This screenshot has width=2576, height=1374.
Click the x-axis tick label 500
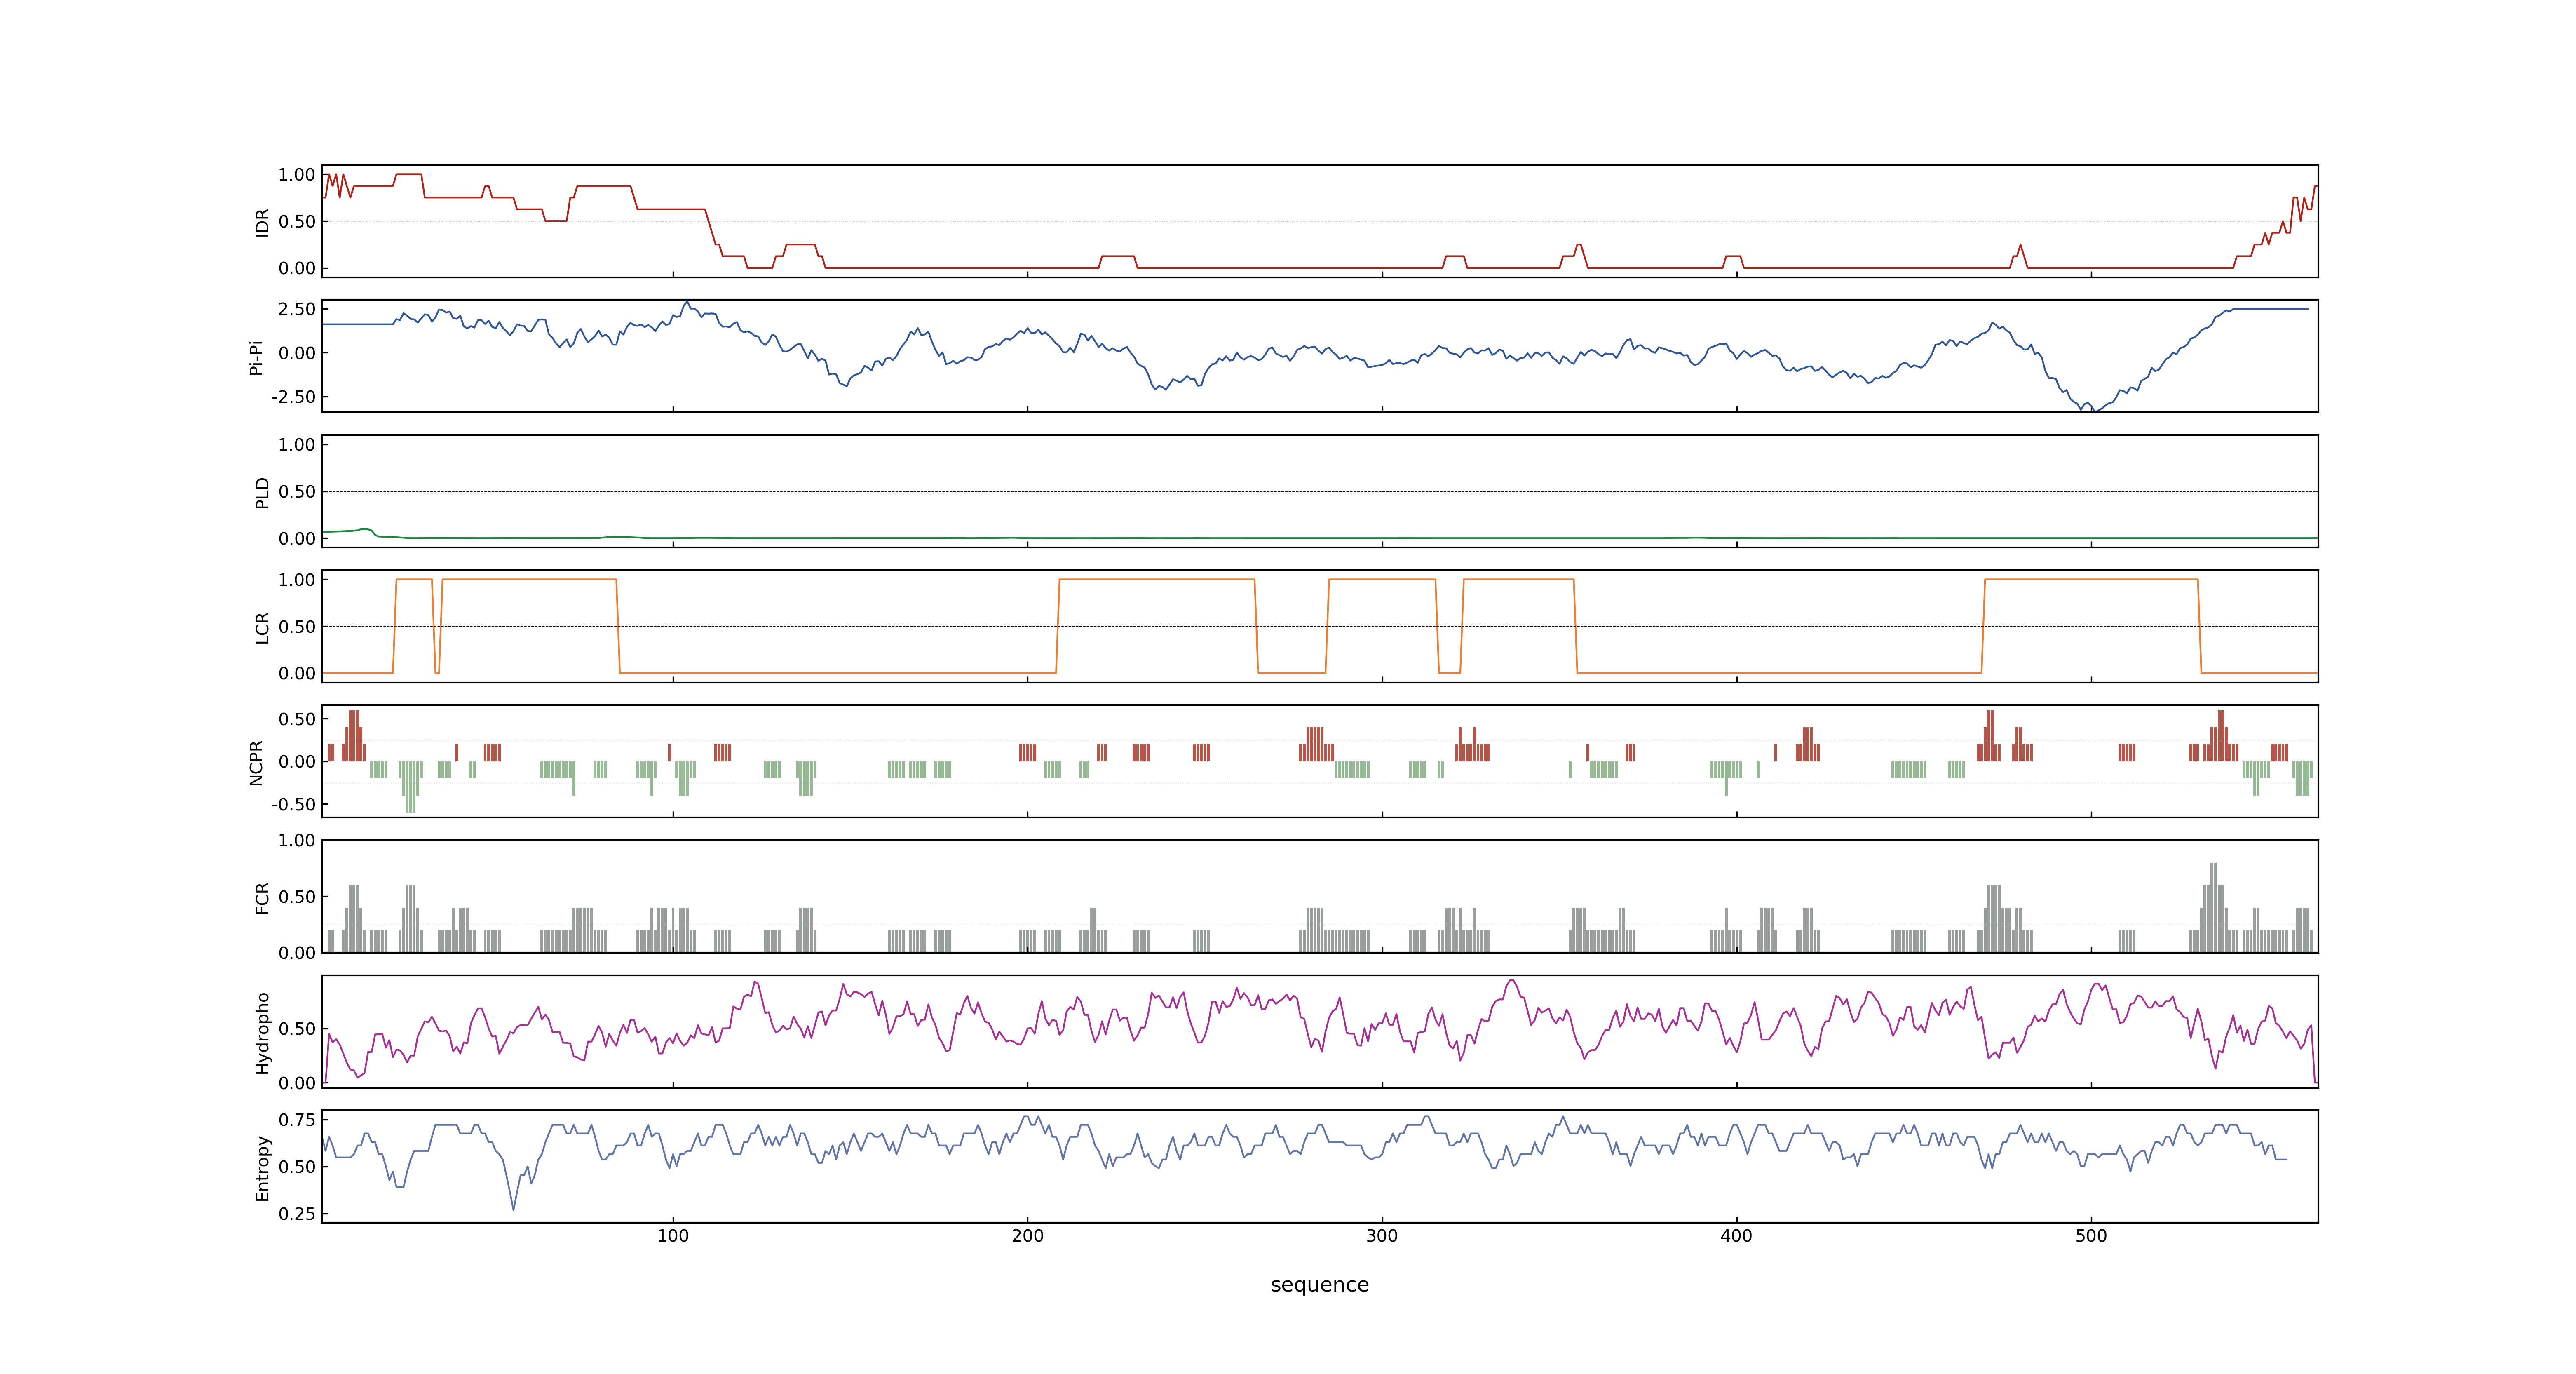coord(2091,1236)
